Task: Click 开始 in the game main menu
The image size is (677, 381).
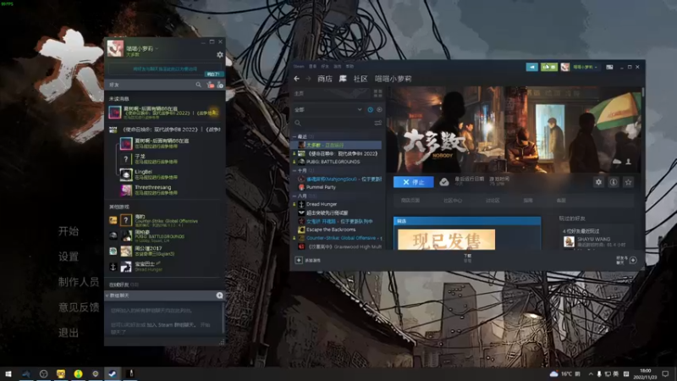Action: click(x=69, y=231)
